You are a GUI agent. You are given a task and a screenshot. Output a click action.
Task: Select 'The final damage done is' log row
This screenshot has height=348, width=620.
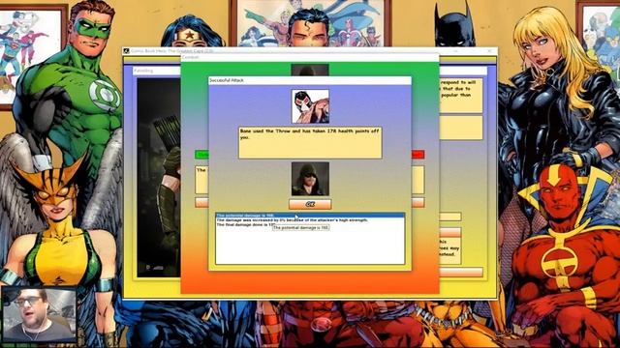(310, 224)
